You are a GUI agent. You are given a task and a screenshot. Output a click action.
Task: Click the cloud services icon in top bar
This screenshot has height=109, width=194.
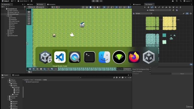(173, 1)
